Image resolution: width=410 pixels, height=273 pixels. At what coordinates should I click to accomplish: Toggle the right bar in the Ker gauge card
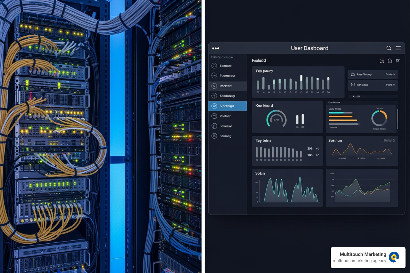pos(303,119)
